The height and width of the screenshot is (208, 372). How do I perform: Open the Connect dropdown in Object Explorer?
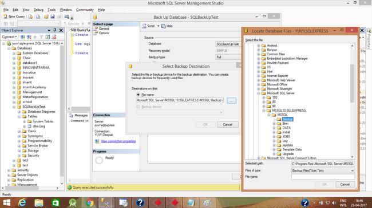pyautogui.click(x=9, y=37)
